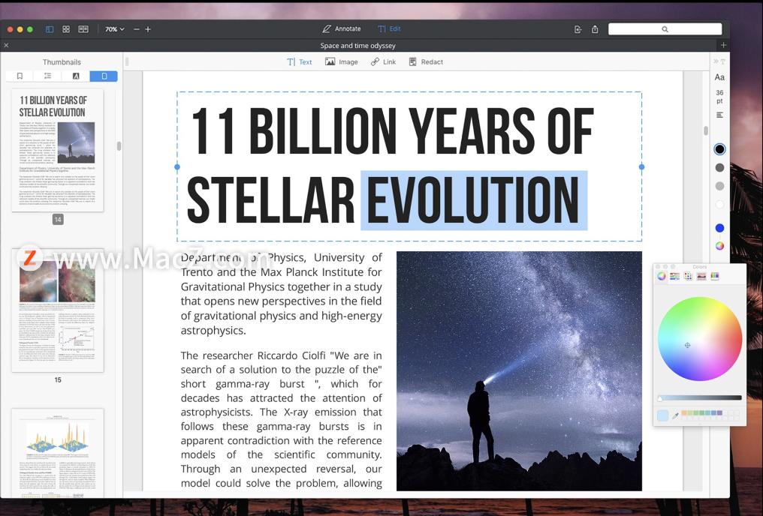Viewport: 763px width, 516px height.
Task: Show bookmarks in the sidebar
Action: [x=20, y=76]
